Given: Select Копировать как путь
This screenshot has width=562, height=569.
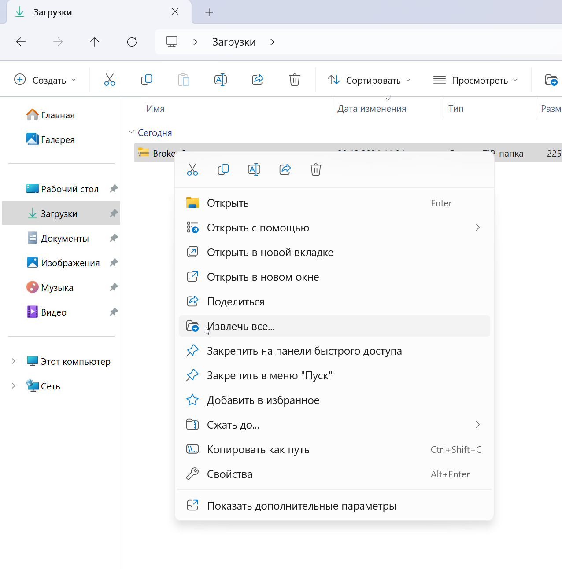Looking at the screenshot, I should [x=334, y=449].
